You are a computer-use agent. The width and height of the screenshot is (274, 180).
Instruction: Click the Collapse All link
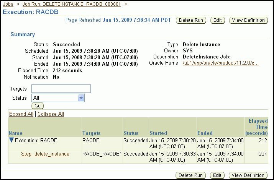[51, 114]
